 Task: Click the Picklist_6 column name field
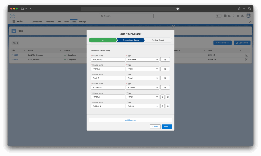[108, 106]
